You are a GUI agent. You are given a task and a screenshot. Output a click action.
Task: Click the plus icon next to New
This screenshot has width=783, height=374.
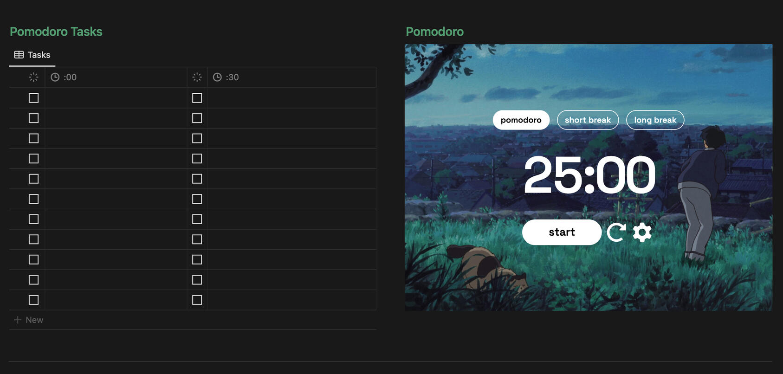coord(18,320)
